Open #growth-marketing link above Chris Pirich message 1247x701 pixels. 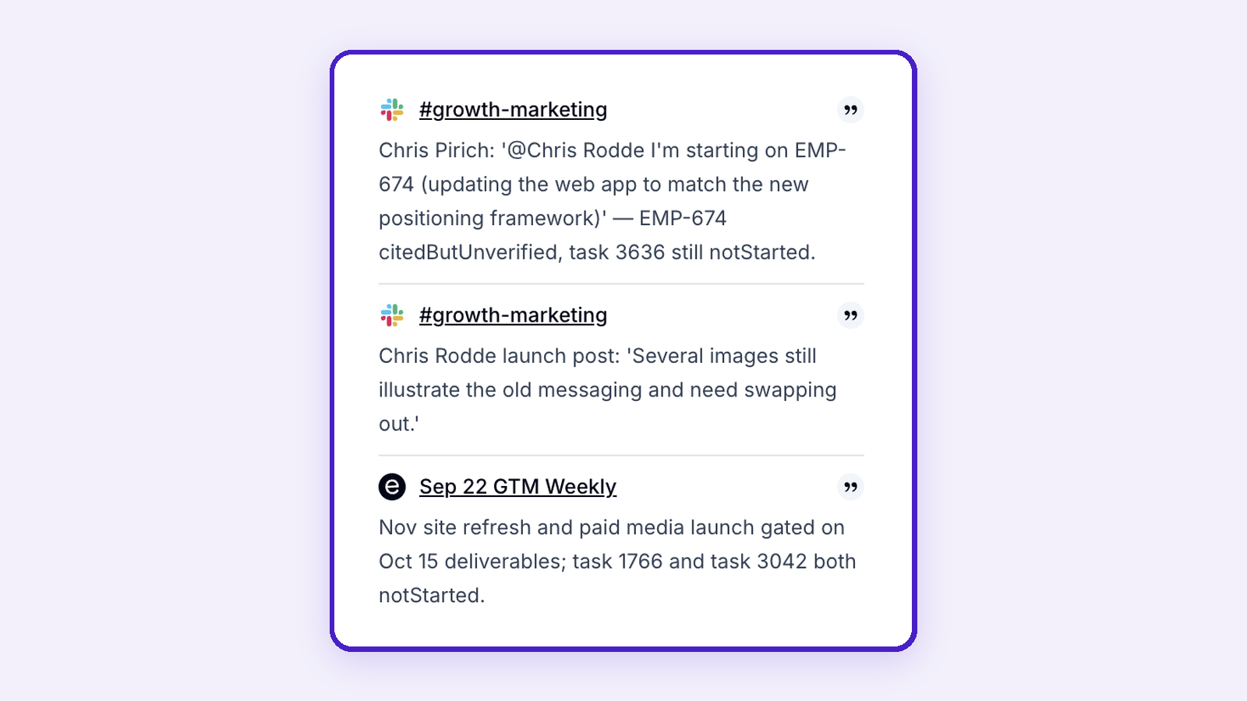513,110
